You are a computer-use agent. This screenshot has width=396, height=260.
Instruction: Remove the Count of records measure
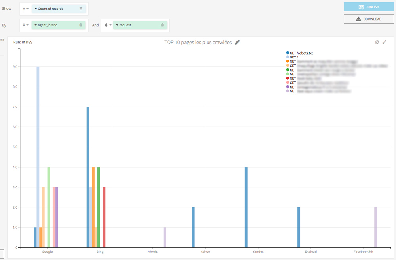81,9
